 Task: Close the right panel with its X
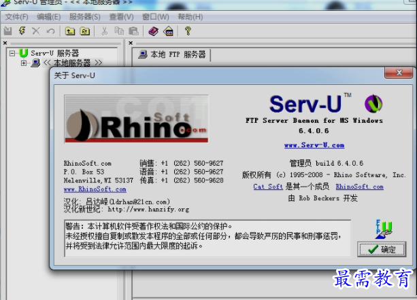point(131,43)
